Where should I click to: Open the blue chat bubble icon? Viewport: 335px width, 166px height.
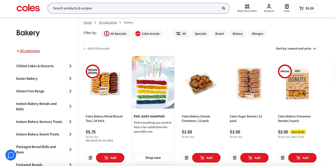coord(11,155)
